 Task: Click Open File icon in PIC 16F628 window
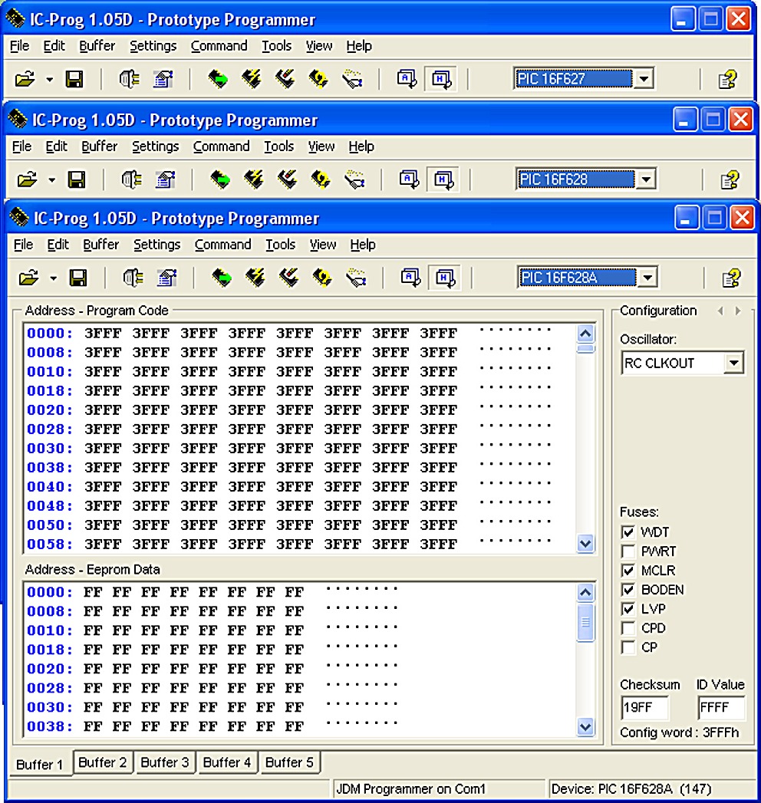(x=27, y=179)
